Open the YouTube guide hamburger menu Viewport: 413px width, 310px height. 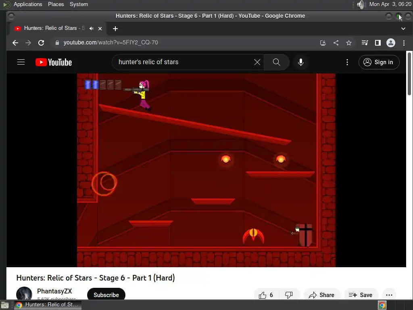tap(21, 62)
